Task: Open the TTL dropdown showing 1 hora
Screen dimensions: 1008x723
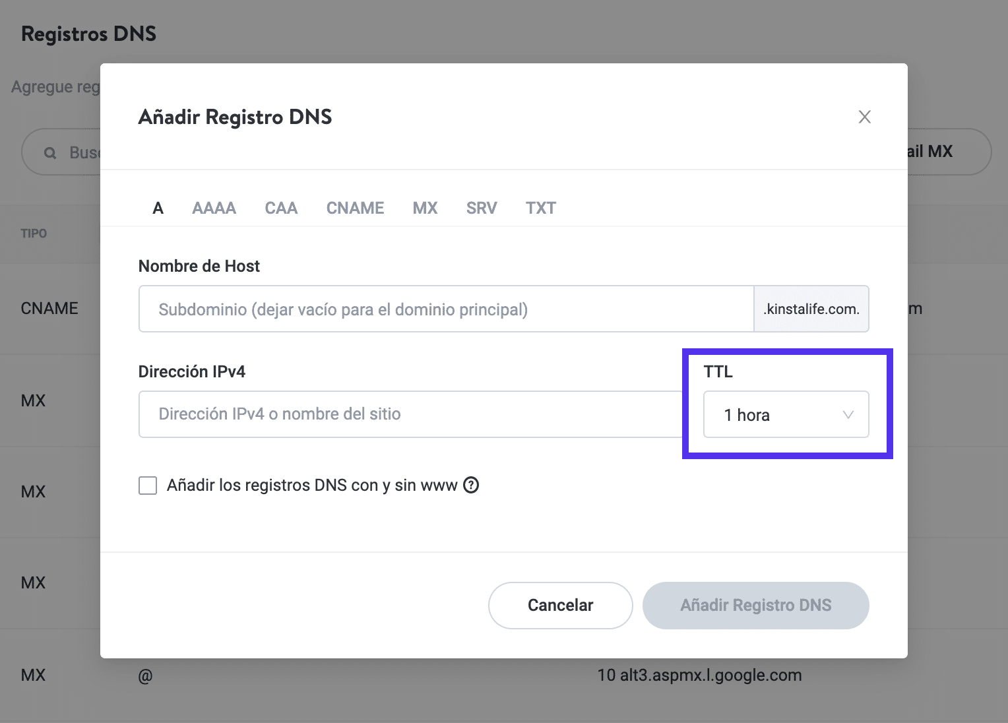Action: pos(785,415)
